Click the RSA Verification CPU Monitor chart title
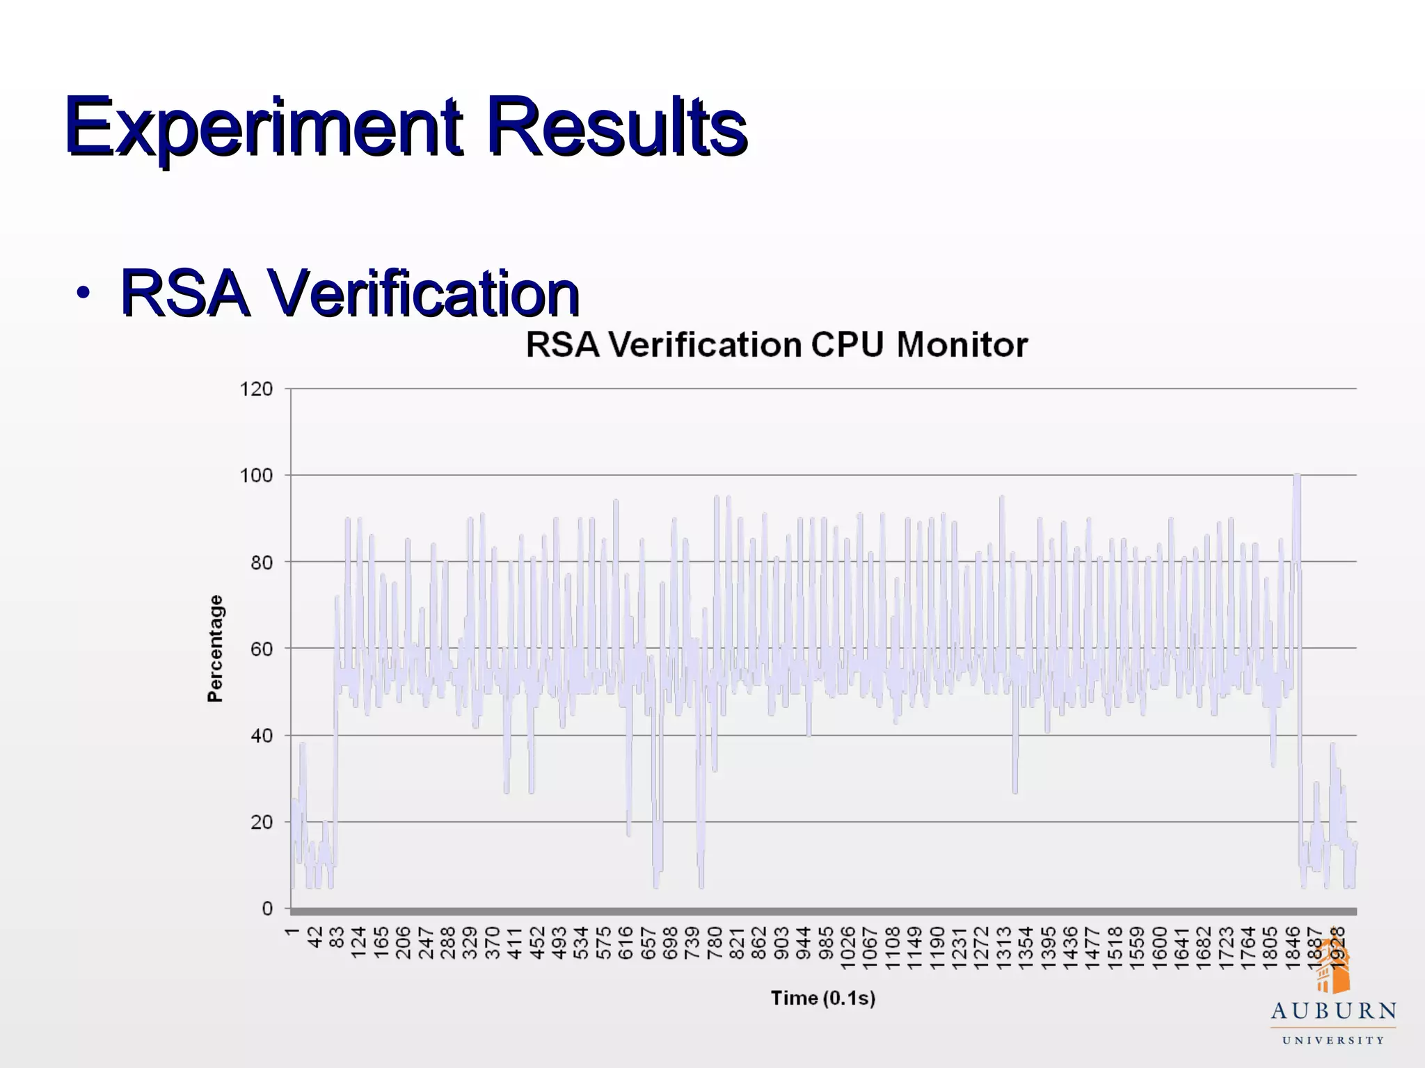 click(777, 345)
